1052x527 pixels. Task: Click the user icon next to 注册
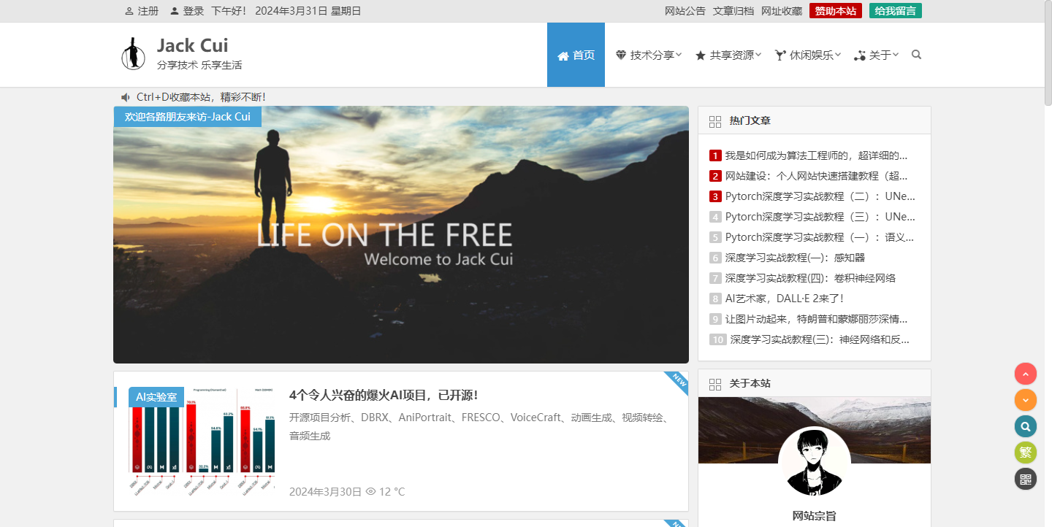pyautogui.click(x=129, y=11)
